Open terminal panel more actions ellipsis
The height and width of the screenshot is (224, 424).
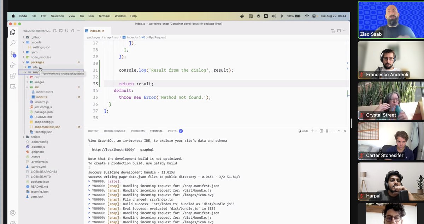tap(333, 131)
